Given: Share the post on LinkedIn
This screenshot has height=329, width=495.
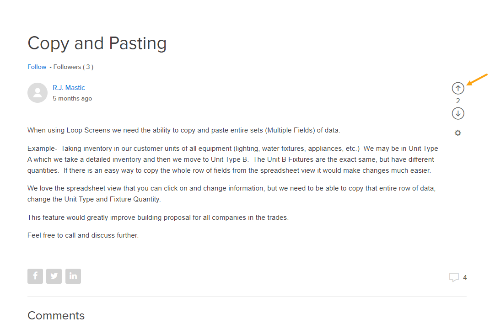Looking at the screenshot, I should click(73, 276).
